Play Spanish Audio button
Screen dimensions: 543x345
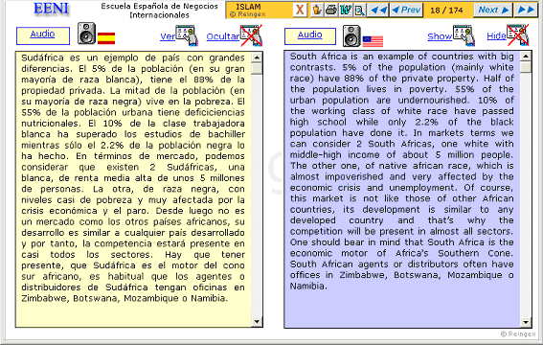point(42,35)
